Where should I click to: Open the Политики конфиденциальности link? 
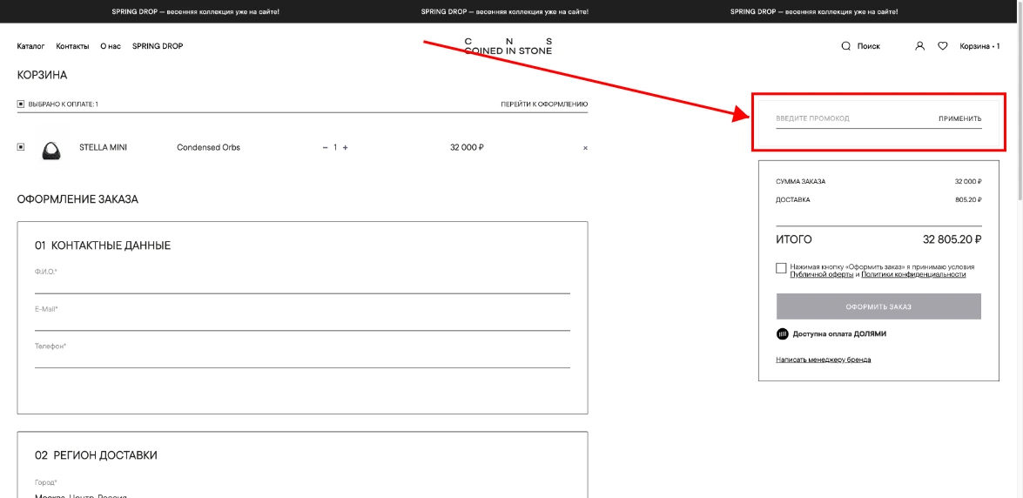913,275
